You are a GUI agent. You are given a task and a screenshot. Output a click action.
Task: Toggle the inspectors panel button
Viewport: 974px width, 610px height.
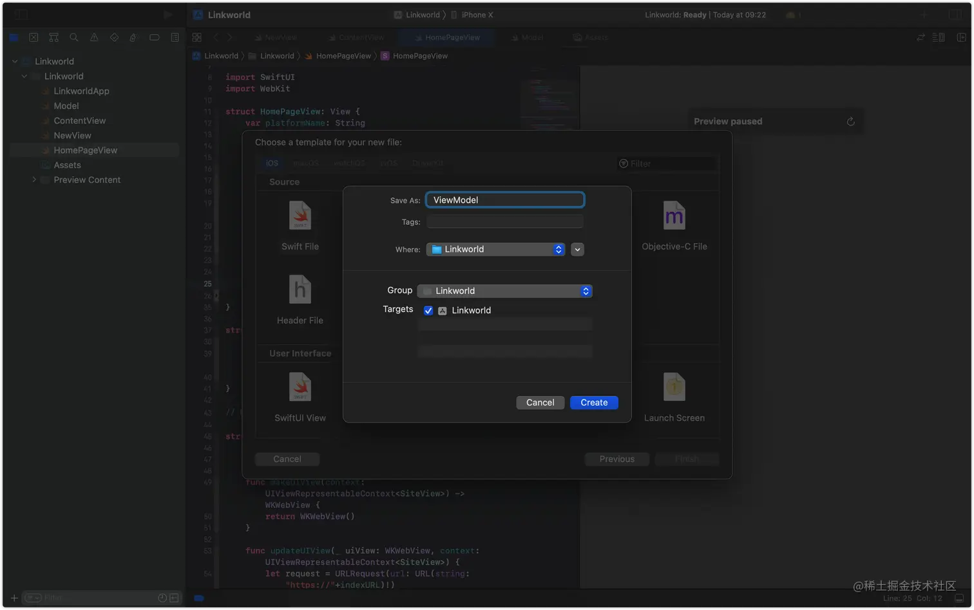click(x=955, y=14)
